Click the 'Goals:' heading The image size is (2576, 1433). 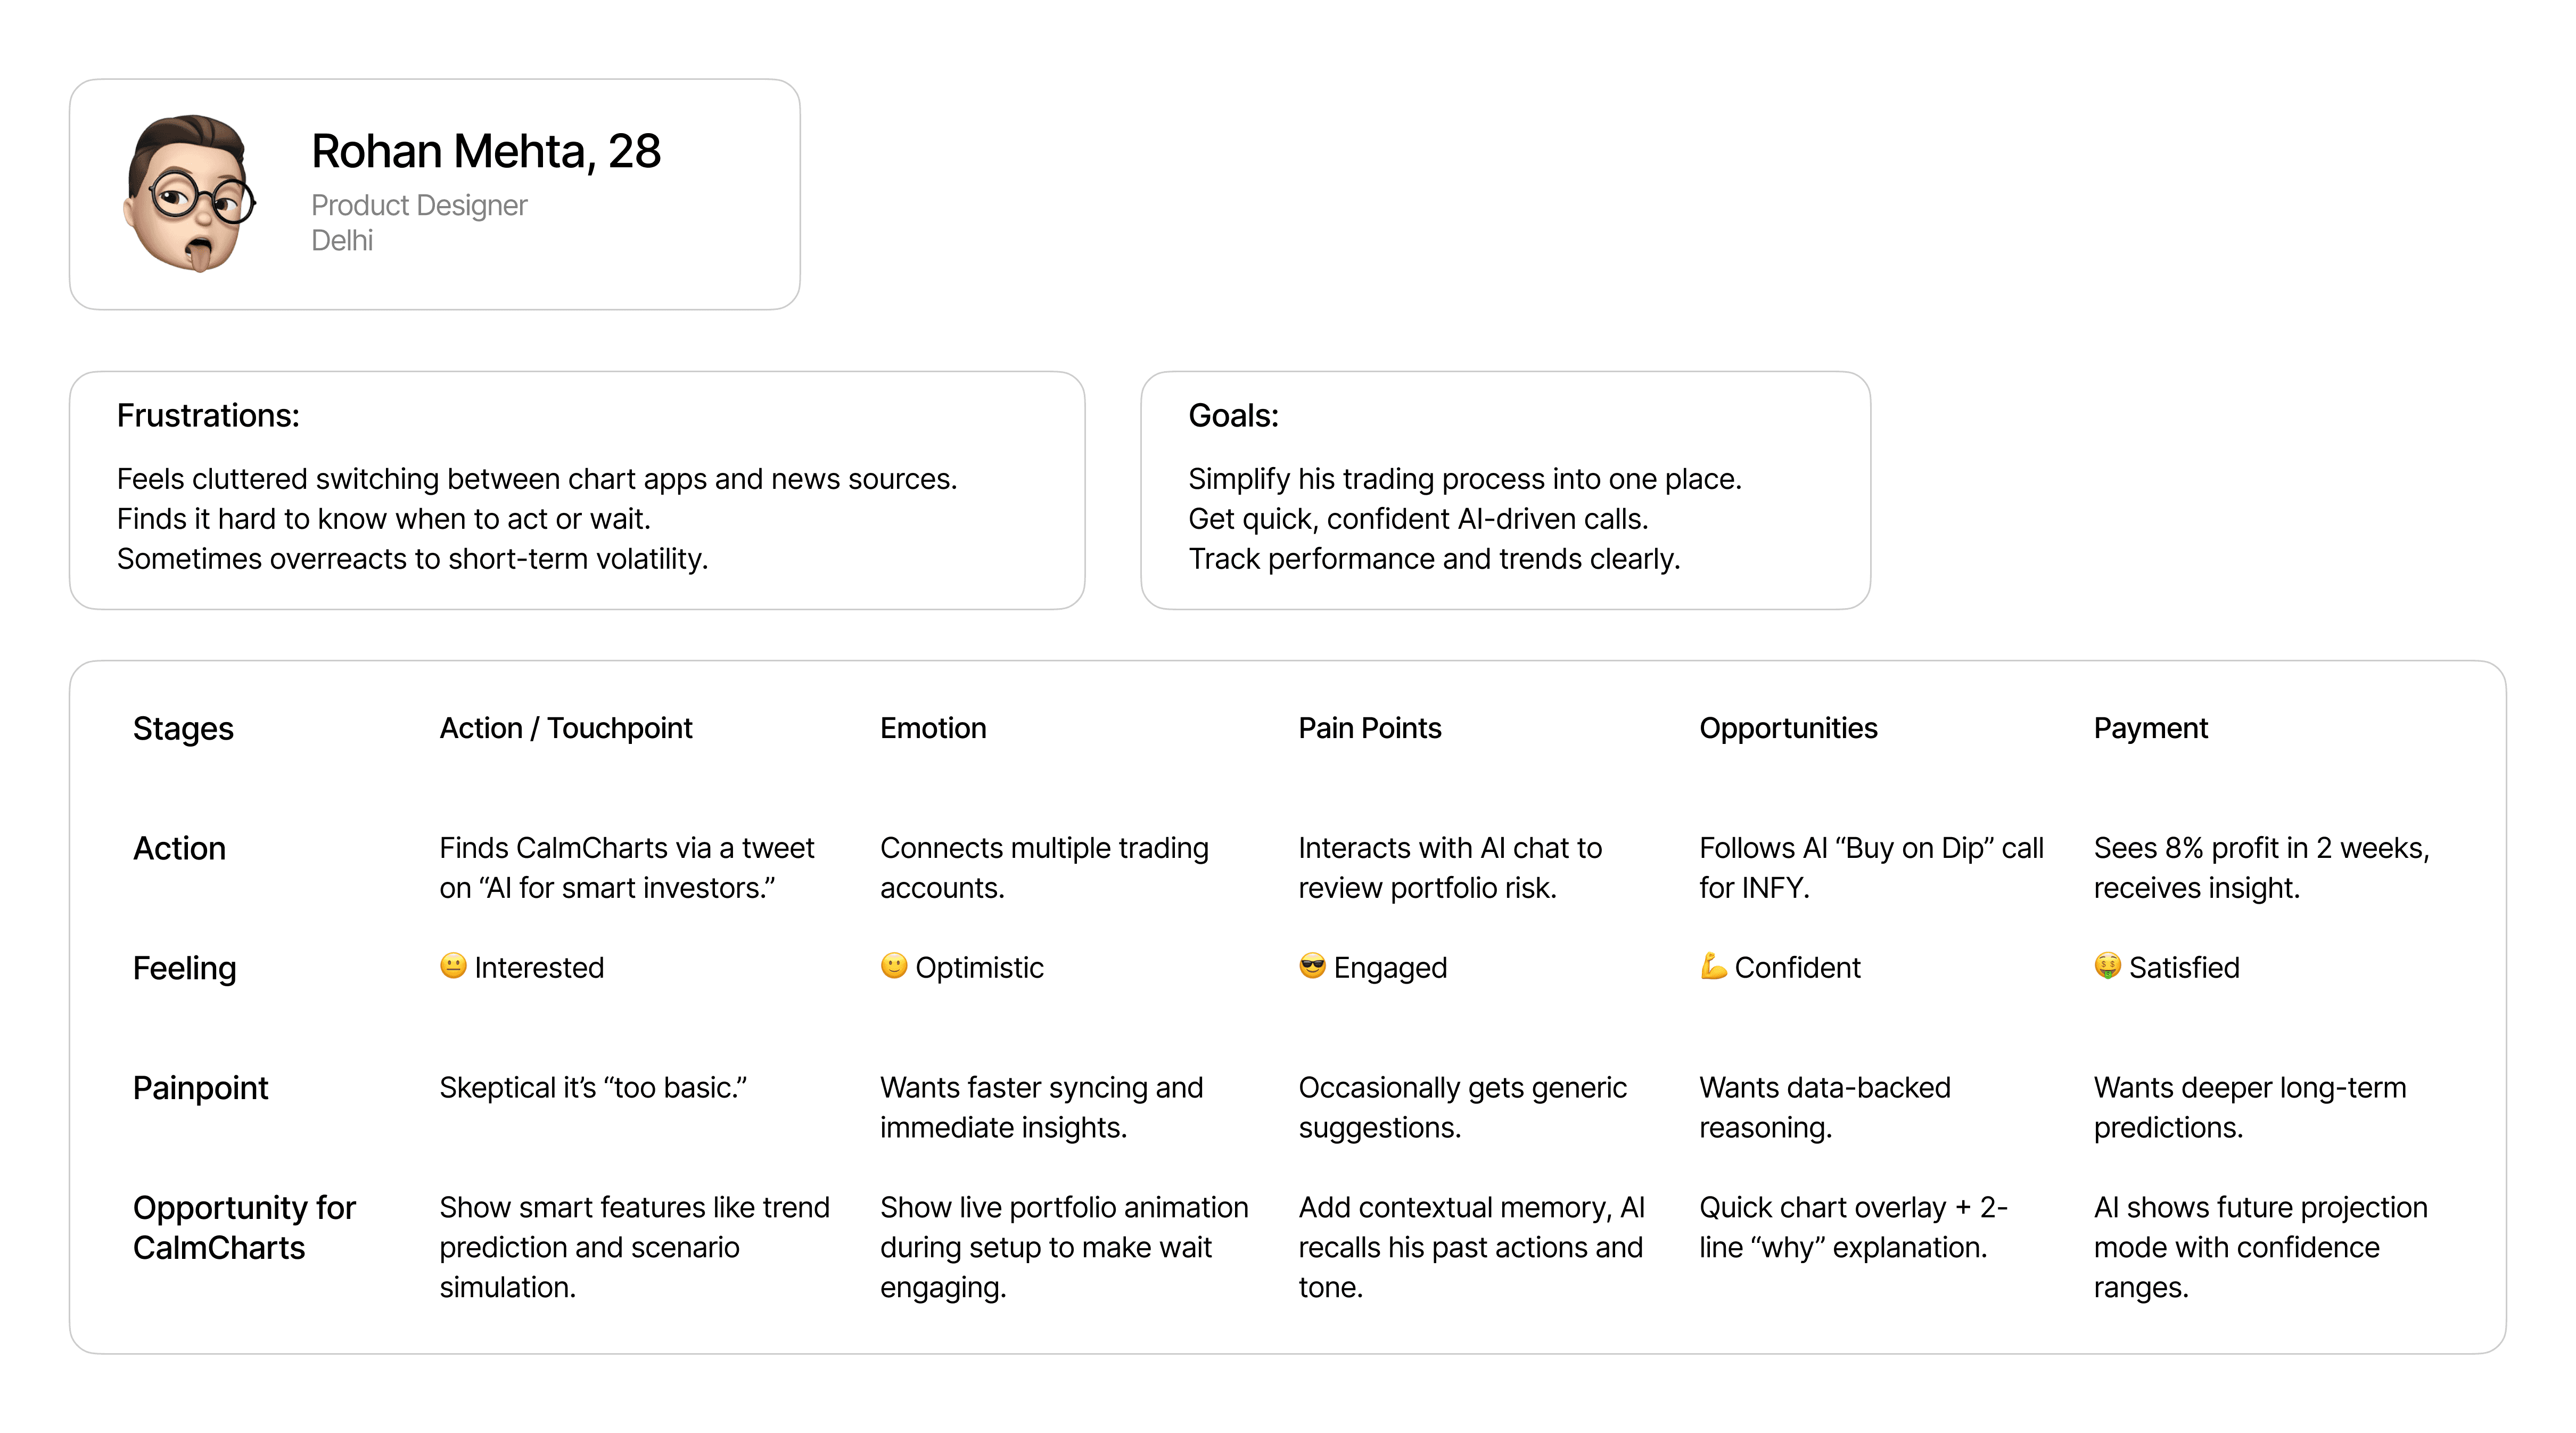pos(1233,415)
